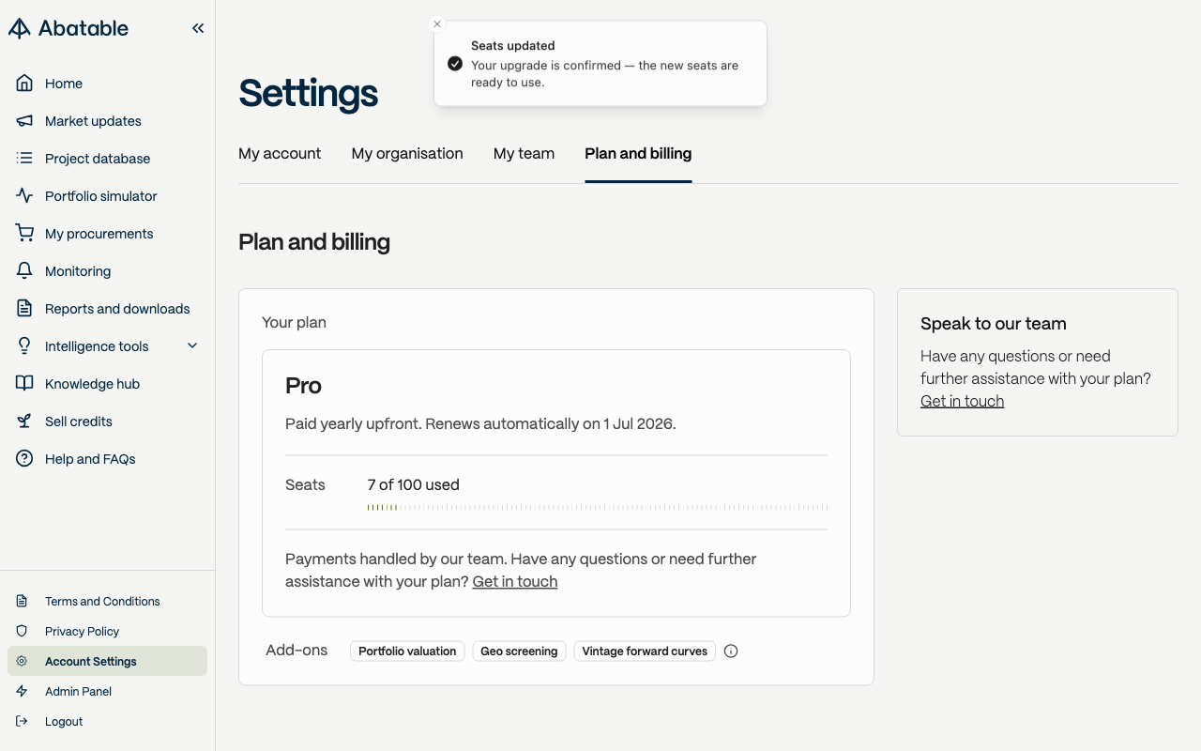The image size is (1201, 751).
Task: Click the Sell credits sprout icon
Action: (x=25, y=421)
